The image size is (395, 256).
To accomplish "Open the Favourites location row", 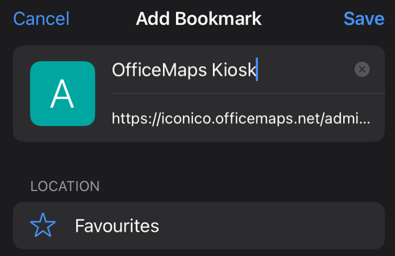I will [199, 225].
